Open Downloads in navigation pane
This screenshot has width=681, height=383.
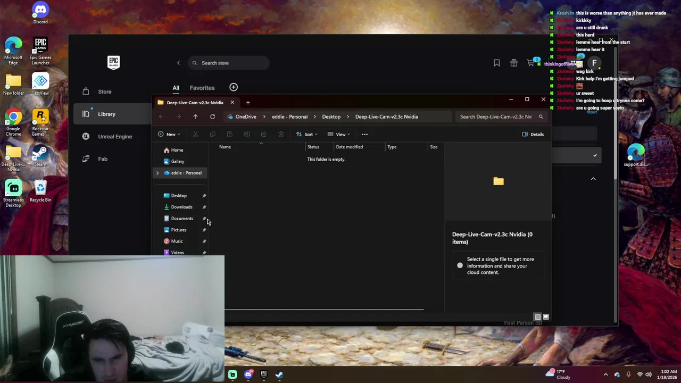pos(181,207)
